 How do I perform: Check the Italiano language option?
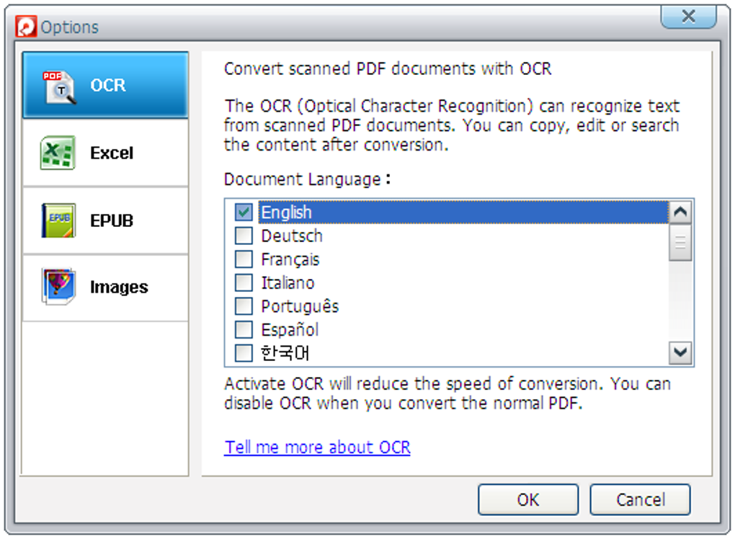[244, 282]
